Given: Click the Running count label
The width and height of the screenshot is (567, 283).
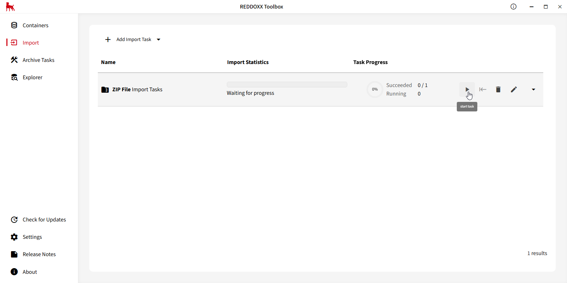Looking at the screenshot, I should click(396, 94).
